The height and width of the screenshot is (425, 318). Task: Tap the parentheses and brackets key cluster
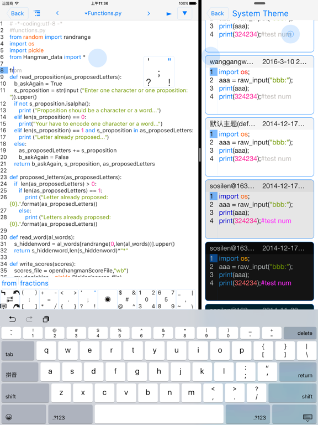pyautogui.click(x=29, y=299)
